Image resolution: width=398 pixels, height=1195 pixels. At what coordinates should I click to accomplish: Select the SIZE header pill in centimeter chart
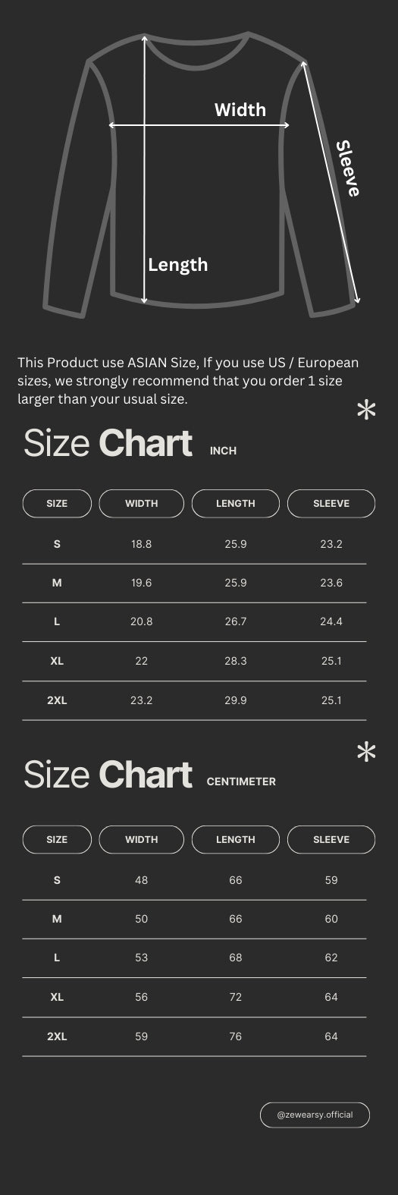pos(57,840)
